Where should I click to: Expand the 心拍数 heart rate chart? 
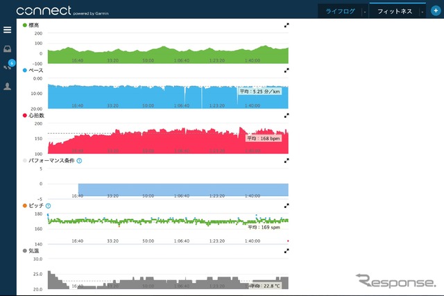tap(287, 116)
